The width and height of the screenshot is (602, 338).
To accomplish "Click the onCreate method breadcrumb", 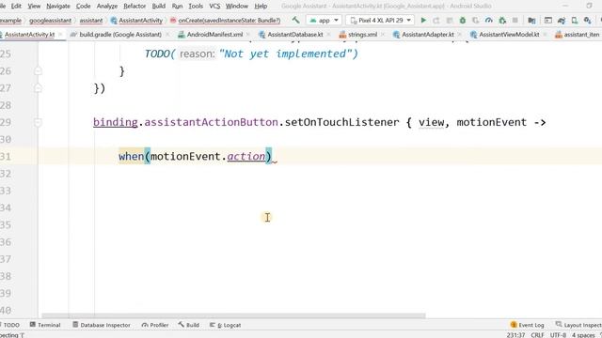I will click(x=226, y=21).
